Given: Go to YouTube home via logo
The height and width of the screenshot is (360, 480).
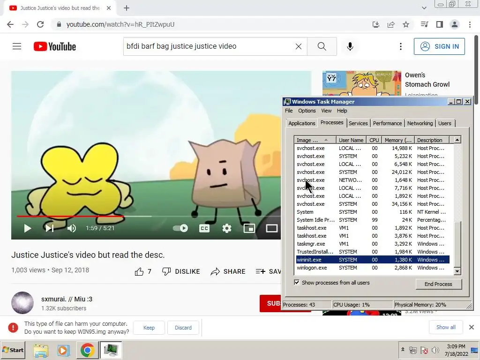Looking at the screenshot, I should click(x=55, y=46).
